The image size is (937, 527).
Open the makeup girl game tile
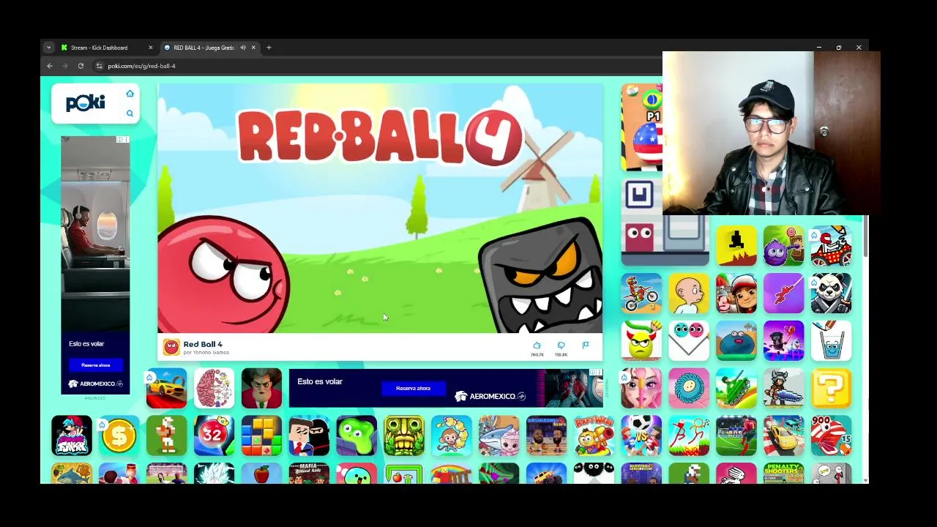pyautogui.click(x=641, y=388)
